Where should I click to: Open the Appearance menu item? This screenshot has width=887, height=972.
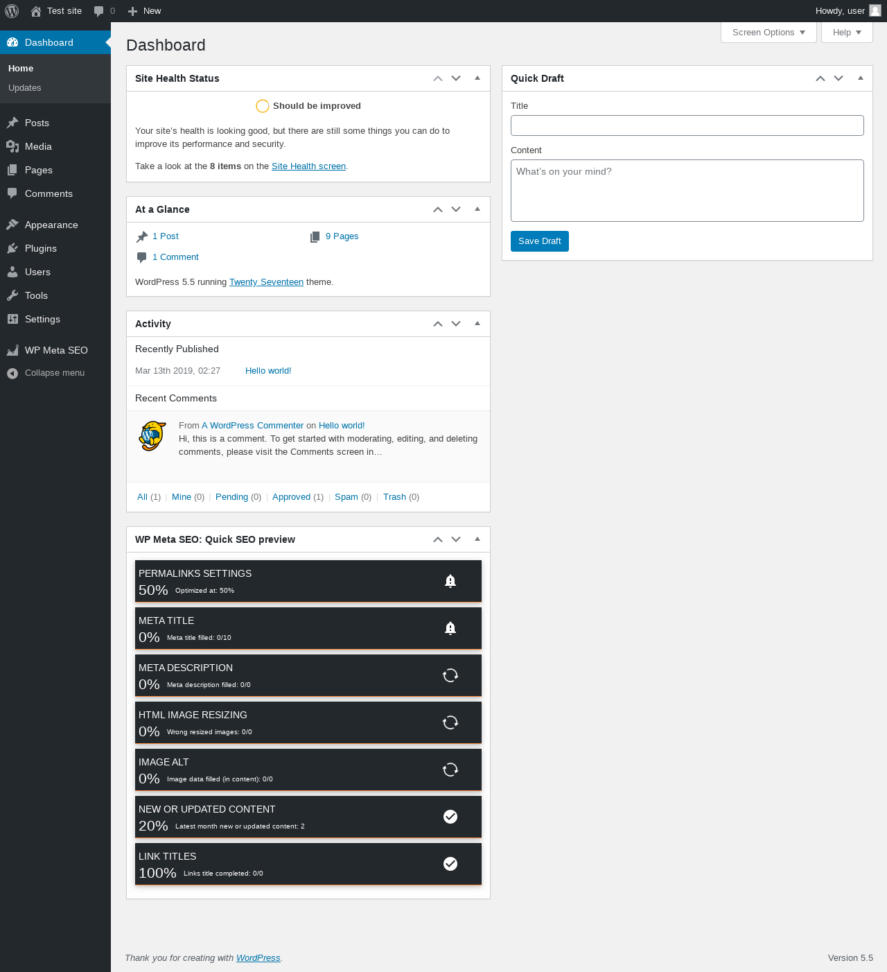pyautogui.click(x=55, y=225)
